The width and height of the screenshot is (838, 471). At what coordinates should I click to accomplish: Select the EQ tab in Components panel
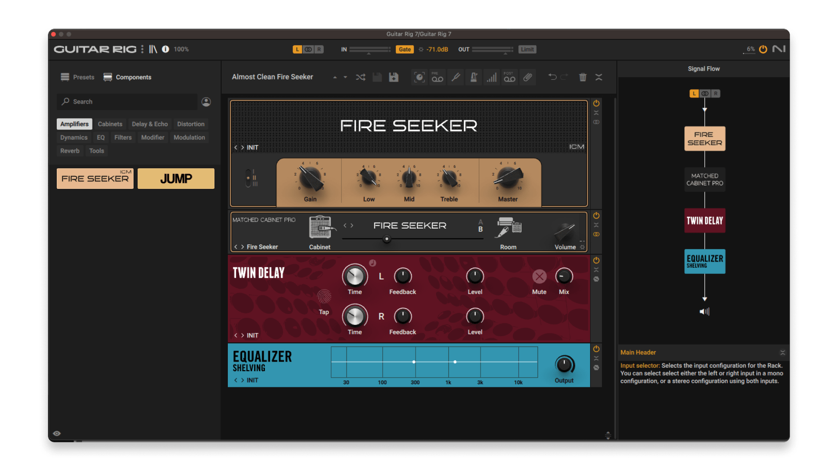pyautogui.click(x=98, y=137)
